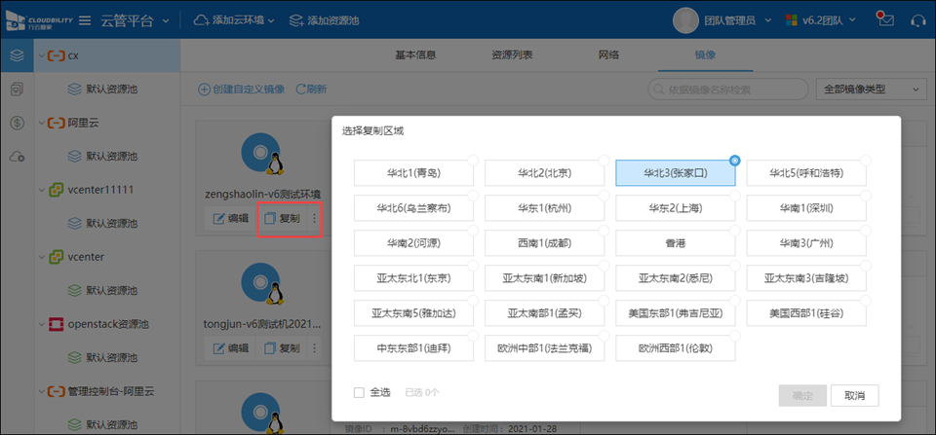Click the 取消 cancel button
This screenshot has width=936, height=435.
pyautogui.click(x=854, y=395)
